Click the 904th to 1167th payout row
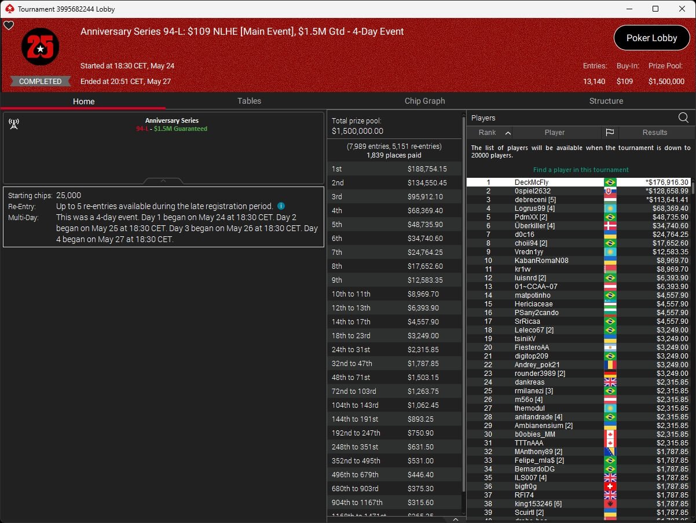The width and height of the screenshot is (696, 523). click(394, 503)
